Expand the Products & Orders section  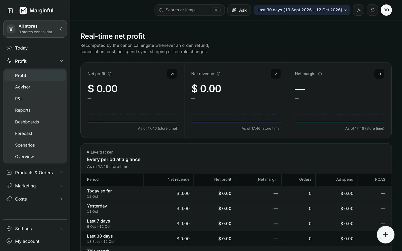coord(35,173)
